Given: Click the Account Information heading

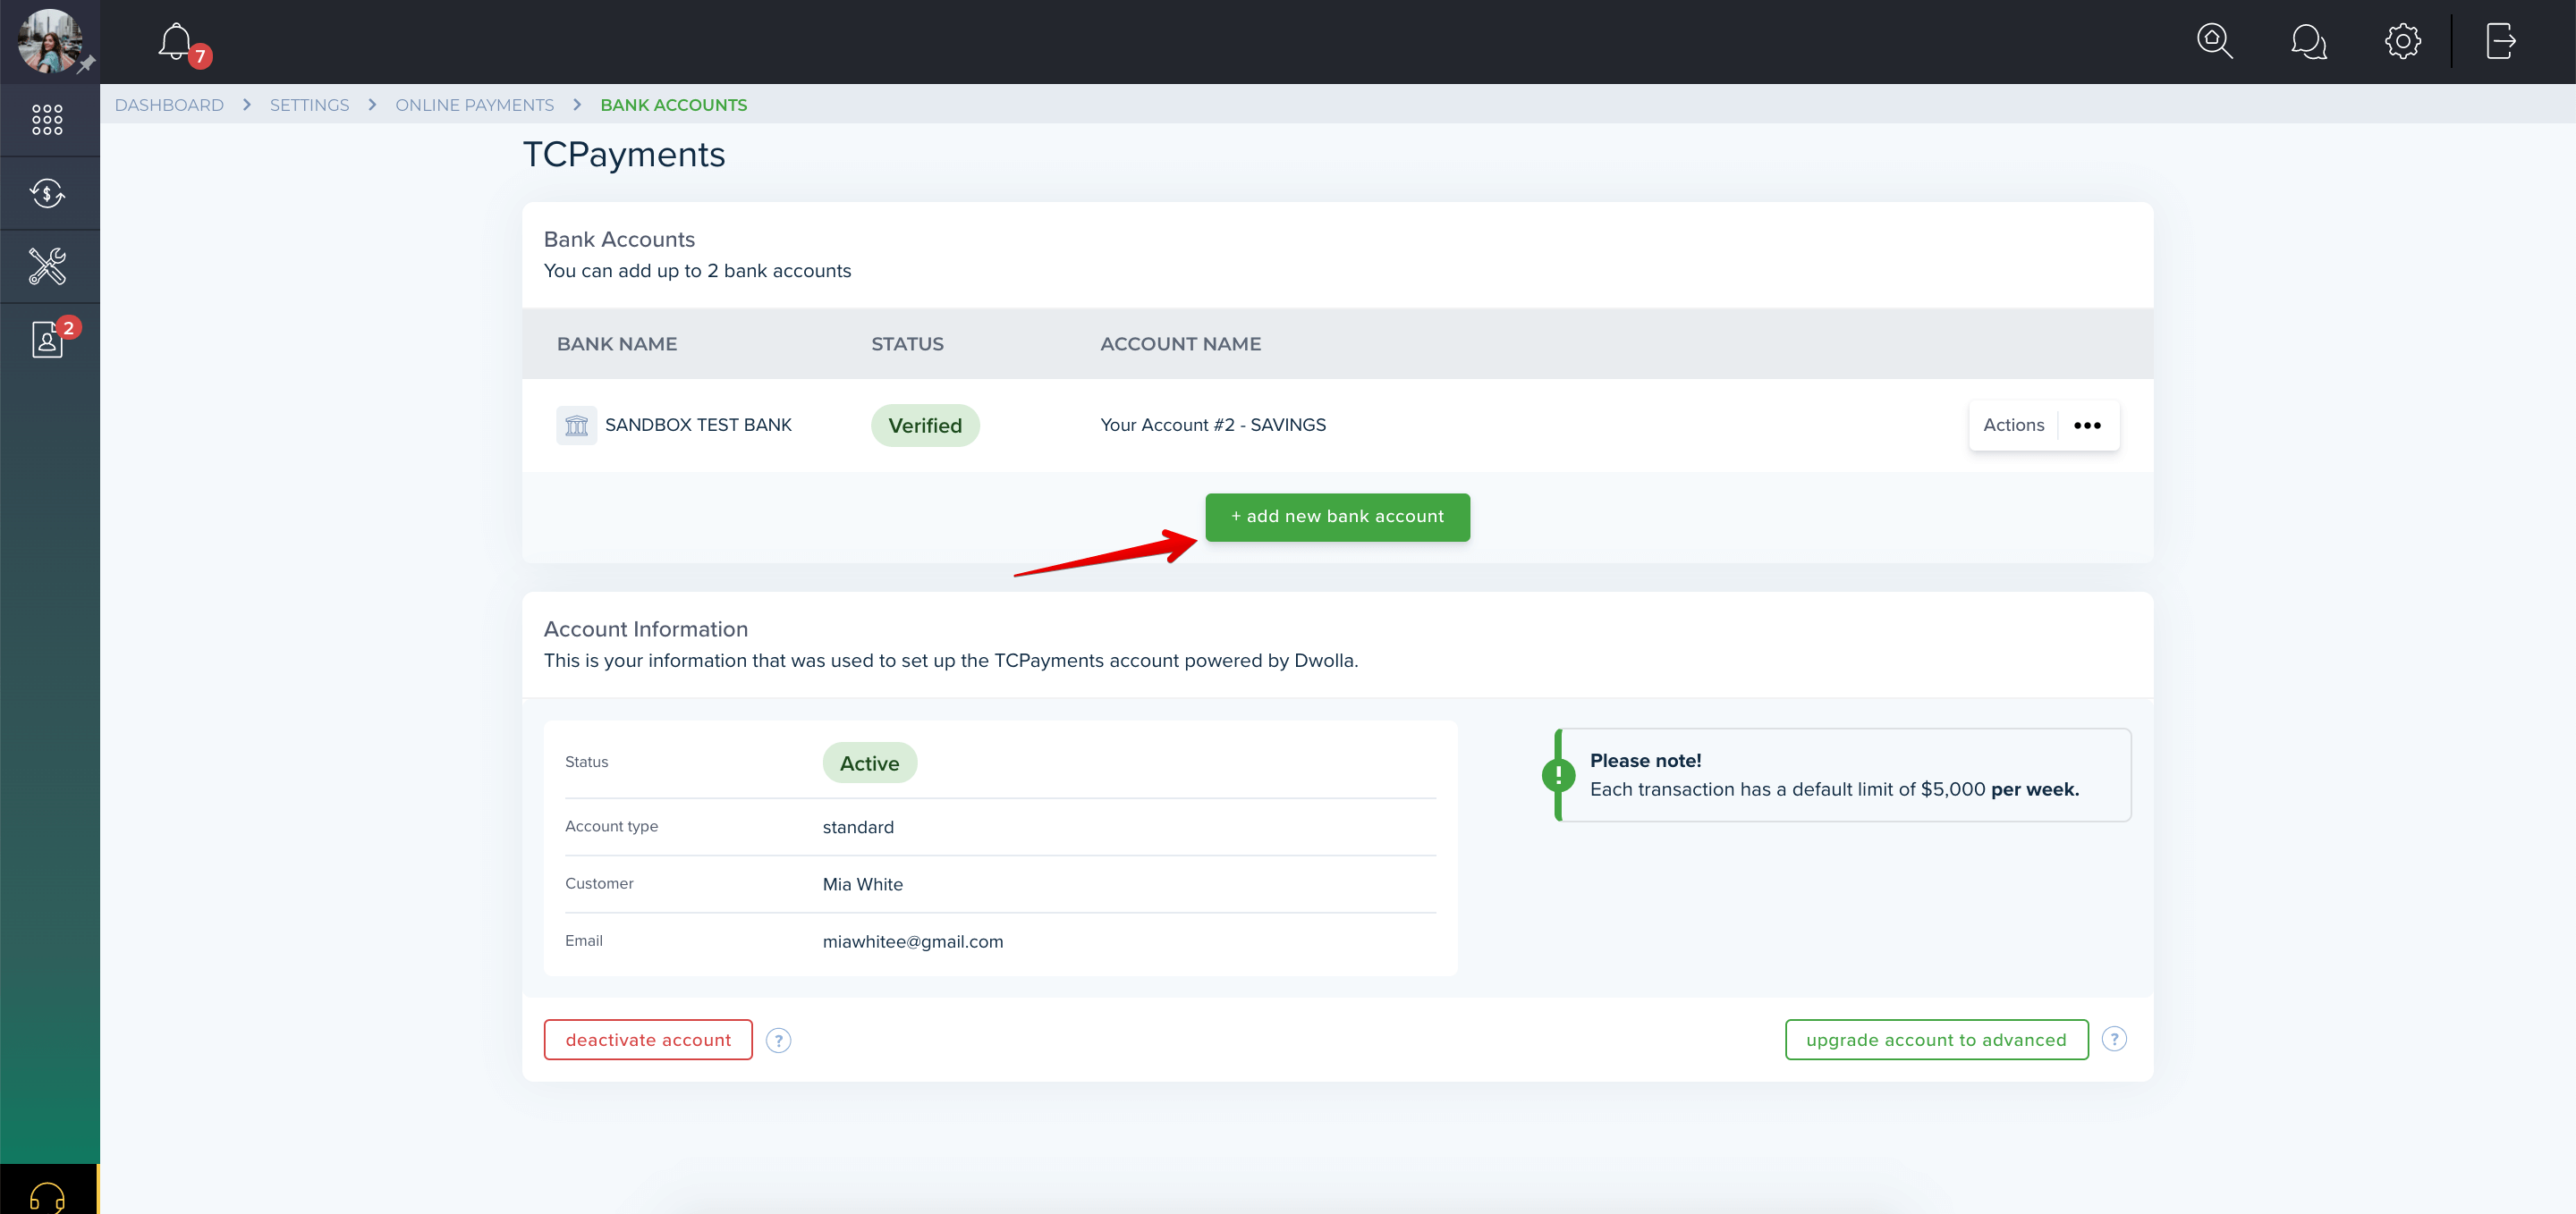Looking at the screenshot, I should (x=646, y=629).
